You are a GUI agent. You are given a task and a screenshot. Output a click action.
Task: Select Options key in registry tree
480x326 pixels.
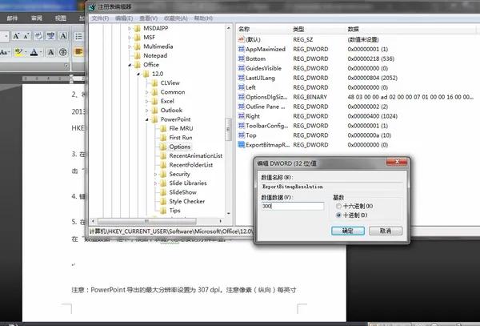pyautogui.click(x=180, y=147)
